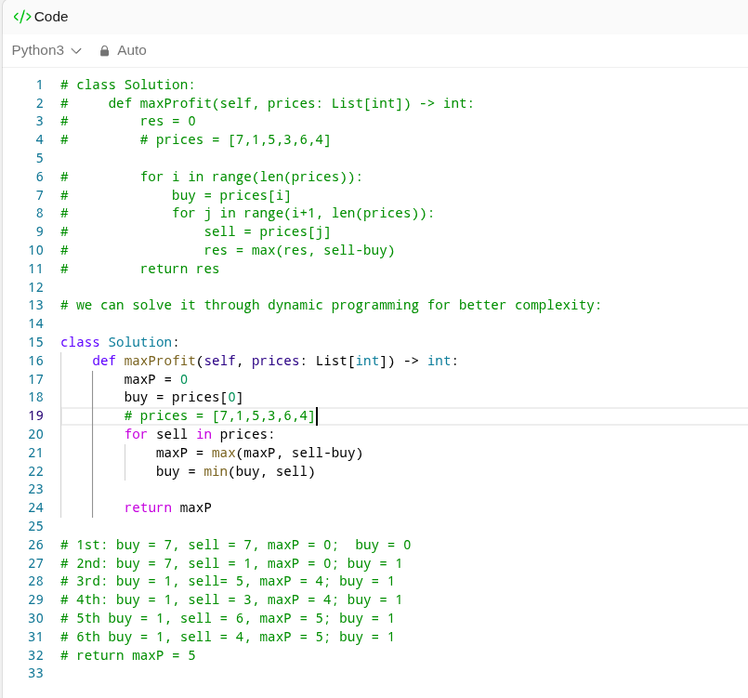The width and height of the screenshot is (748, 698).
Task: Click 'sell = prices[j]' comment line
Action: [x=268, y=231]
